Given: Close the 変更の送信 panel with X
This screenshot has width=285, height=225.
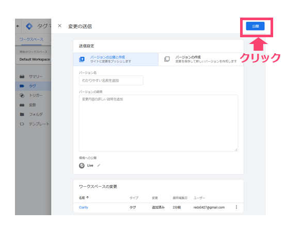Looking at the screenshot, I should point(59,26).
